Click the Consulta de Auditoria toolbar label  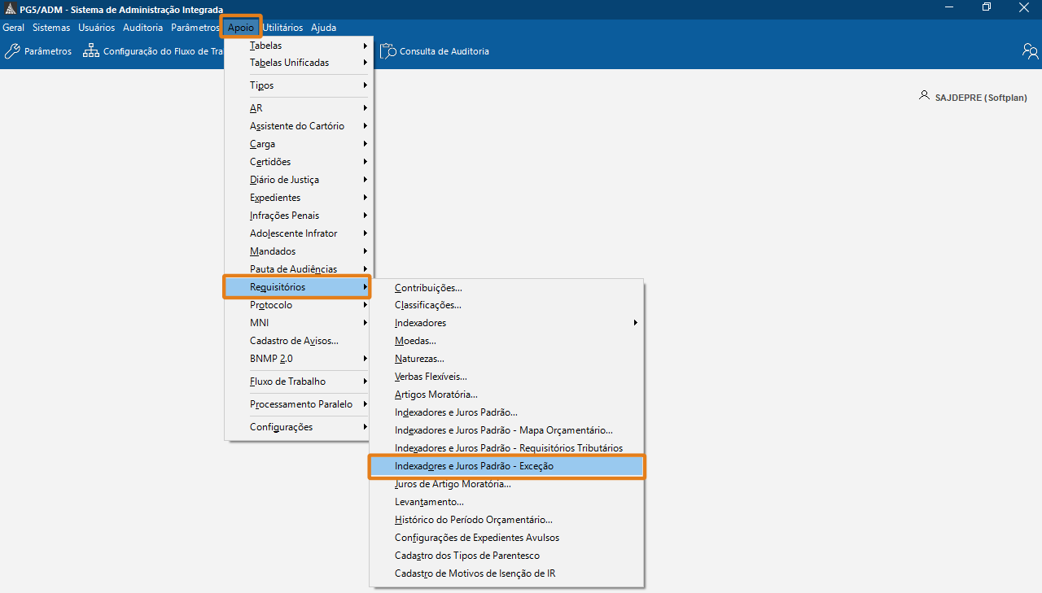click(x=444, y=51)
